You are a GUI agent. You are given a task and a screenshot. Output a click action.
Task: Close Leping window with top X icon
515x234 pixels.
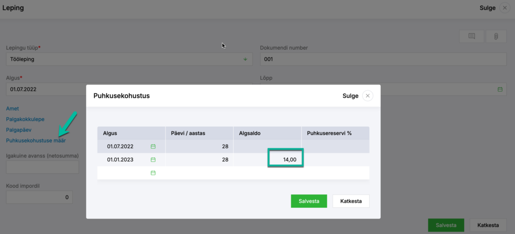pos(504,8)
